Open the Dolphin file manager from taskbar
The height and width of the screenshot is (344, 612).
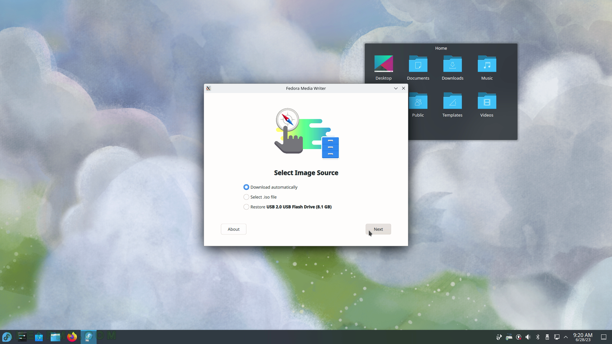[x=55, y=337]
